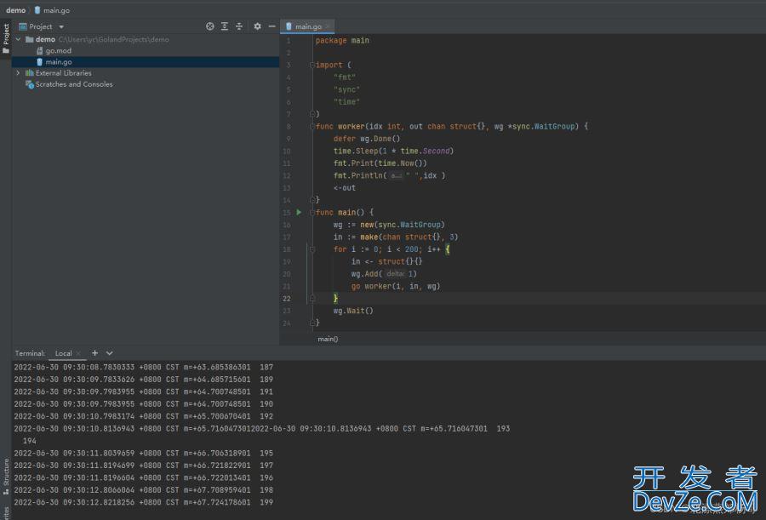Click the go.mod file icon in tree
766x520 pixels.
tap(39, 51)
